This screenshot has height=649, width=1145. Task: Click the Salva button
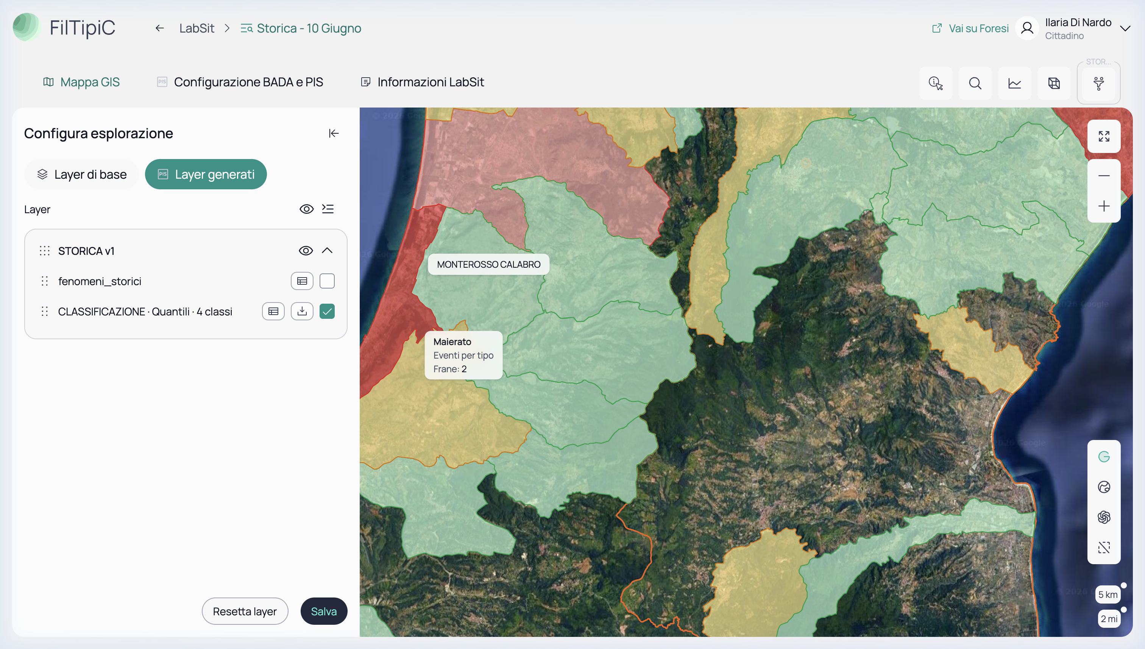tap(324, 611)
